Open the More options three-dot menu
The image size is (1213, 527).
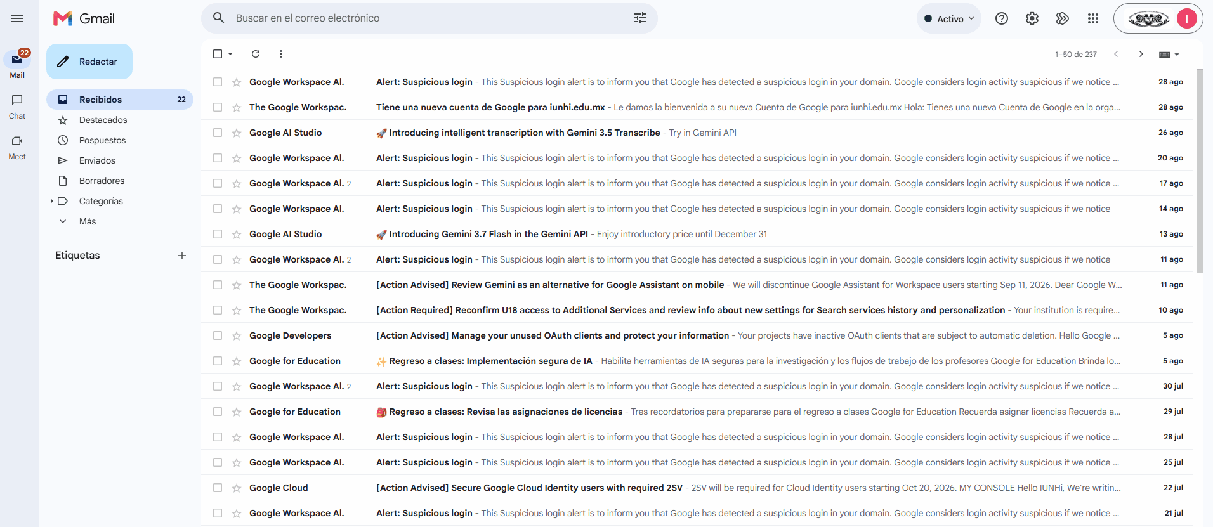(x=281, y=54)
